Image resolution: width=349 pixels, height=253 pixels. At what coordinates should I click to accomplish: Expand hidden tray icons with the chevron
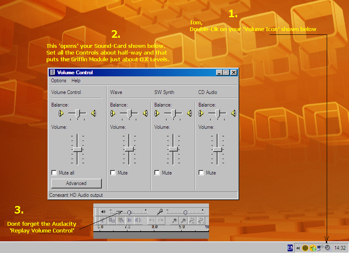(298, 248)
